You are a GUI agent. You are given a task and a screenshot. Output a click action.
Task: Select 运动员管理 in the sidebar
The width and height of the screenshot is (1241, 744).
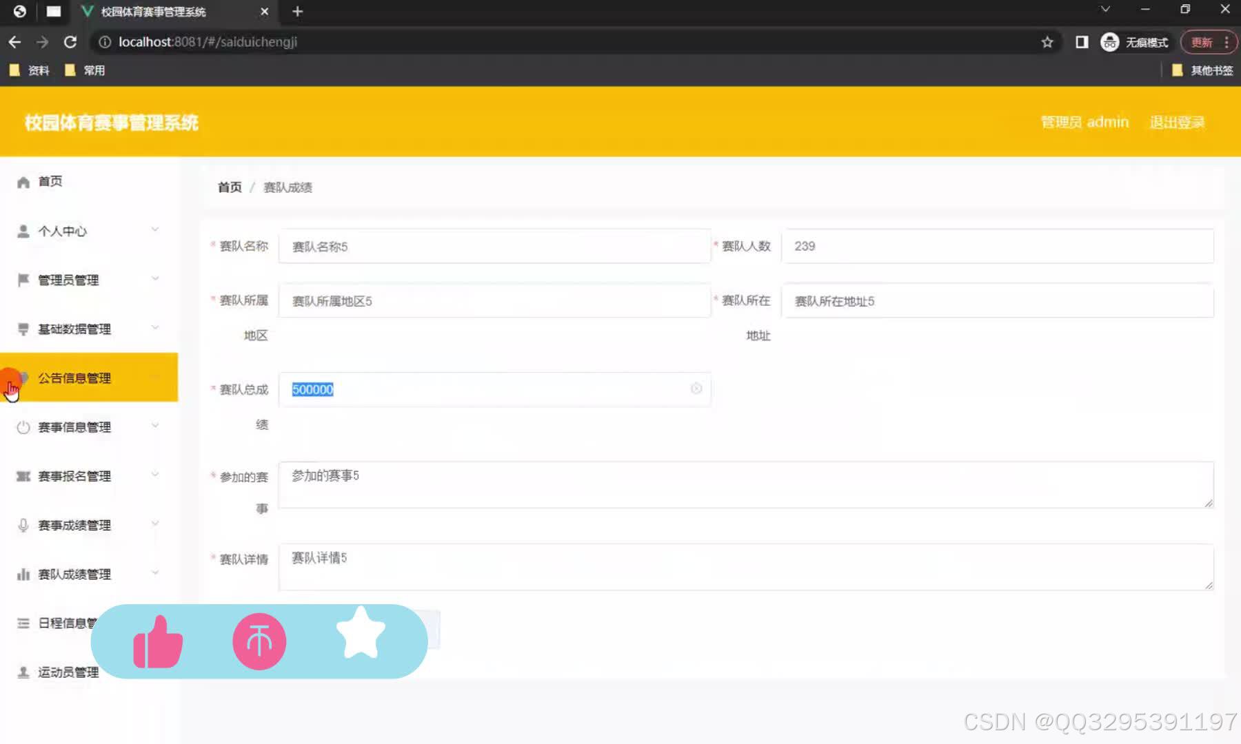[89, 672]
